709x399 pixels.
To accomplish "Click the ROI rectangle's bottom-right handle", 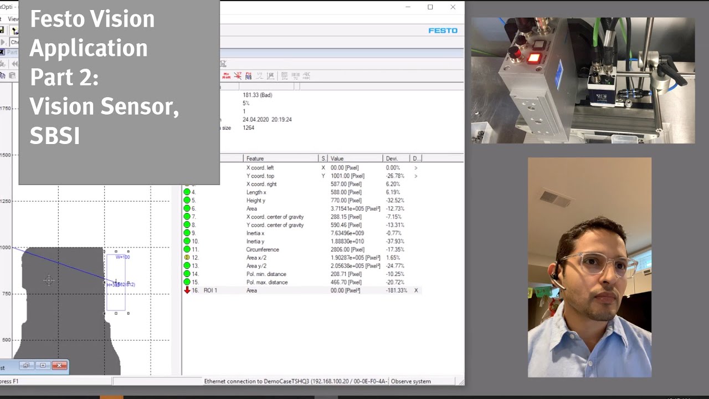I will [128, 313].
